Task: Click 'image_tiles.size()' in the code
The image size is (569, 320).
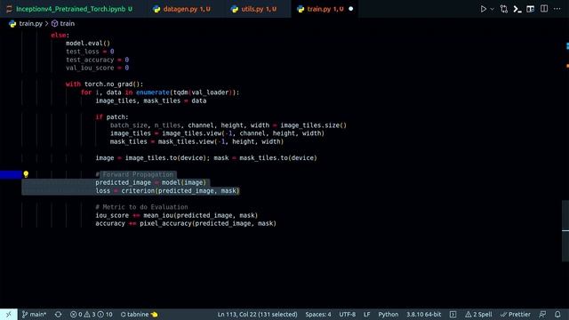Action: (313, 125)
